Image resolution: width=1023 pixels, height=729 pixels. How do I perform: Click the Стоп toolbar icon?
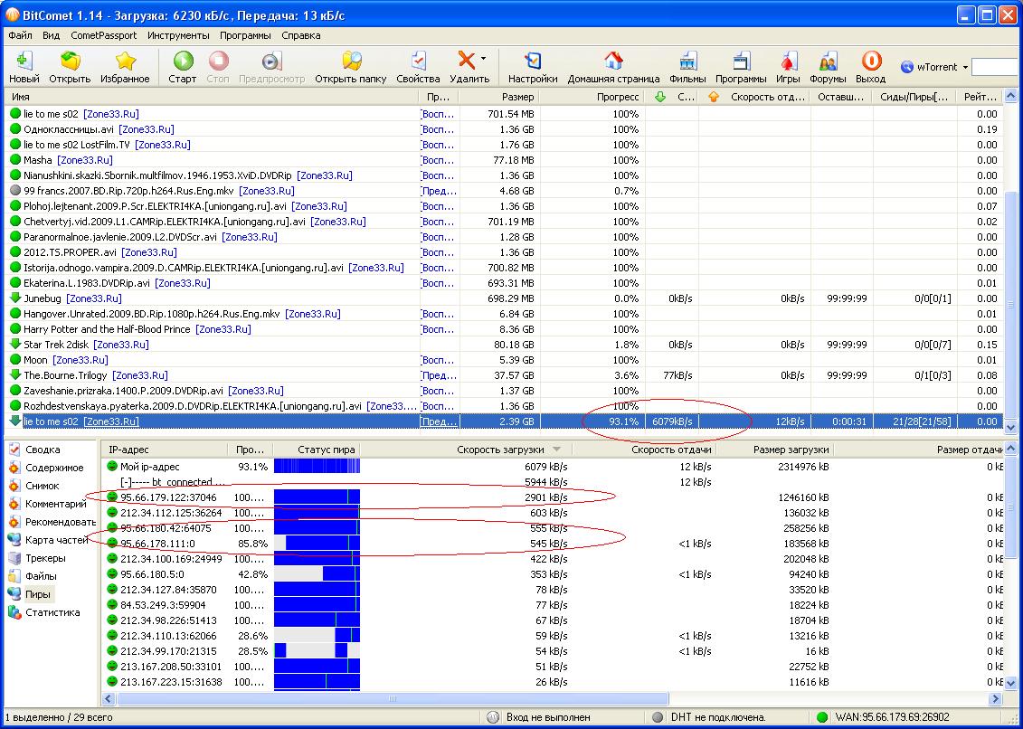218,62
